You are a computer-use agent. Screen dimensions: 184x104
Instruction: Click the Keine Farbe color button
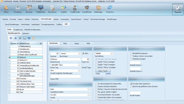(x=103, y=71)
